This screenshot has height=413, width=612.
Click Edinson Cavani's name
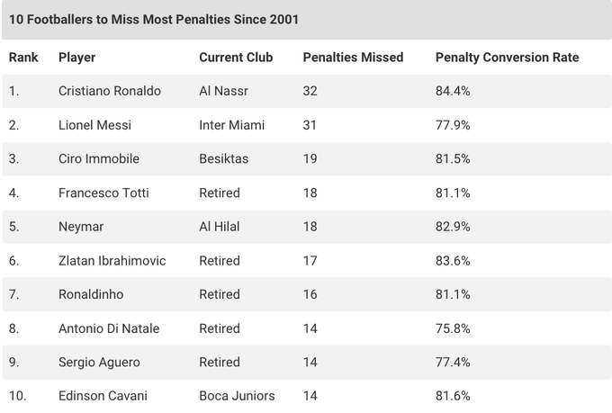103,396
